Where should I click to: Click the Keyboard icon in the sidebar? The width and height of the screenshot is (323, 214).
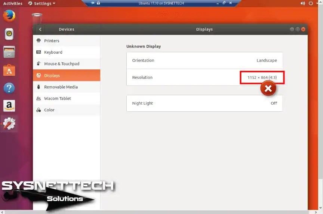(39, 52)
